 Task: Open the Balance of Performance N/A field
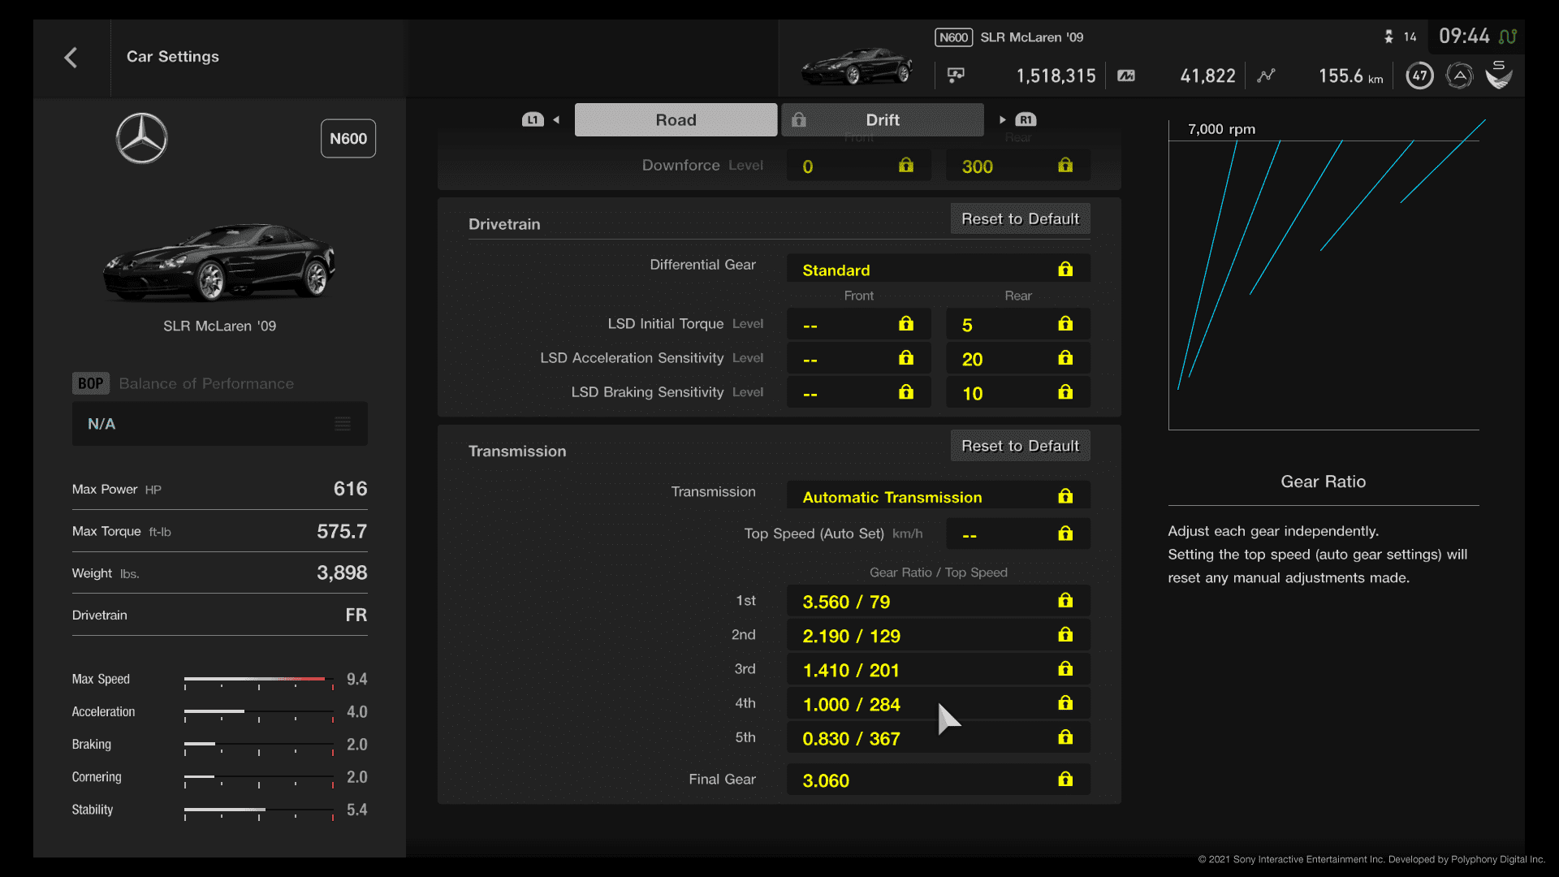(219, 424)
